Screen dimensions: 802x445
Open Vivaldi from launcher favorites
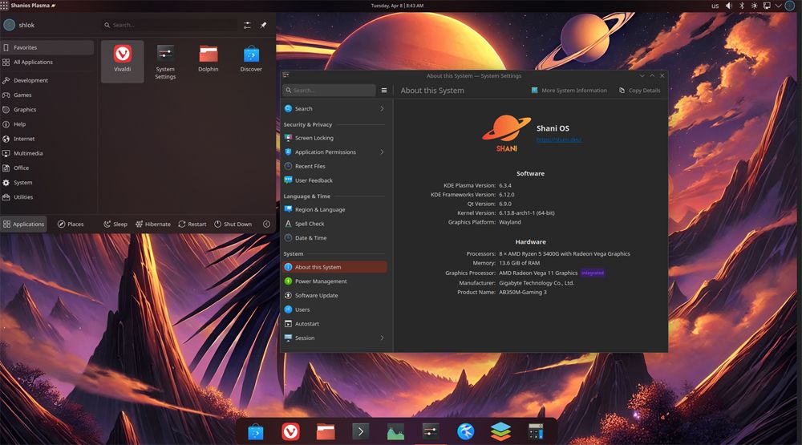(122, 62)
